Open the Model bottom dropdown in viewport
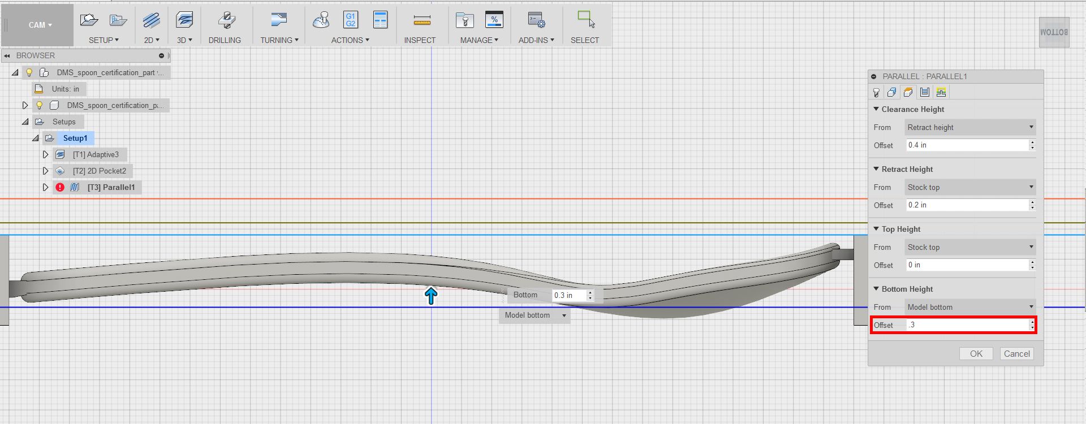The width and height of the screenshot is (1086, 424). (535, 315)
